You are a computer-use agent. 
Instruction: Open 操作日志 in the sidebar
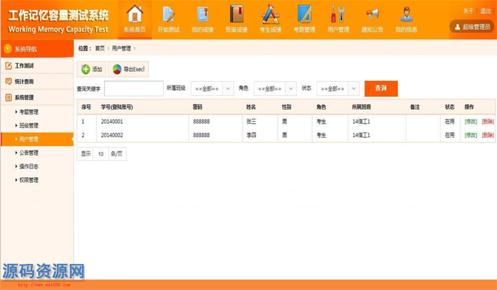click(29, 167)
